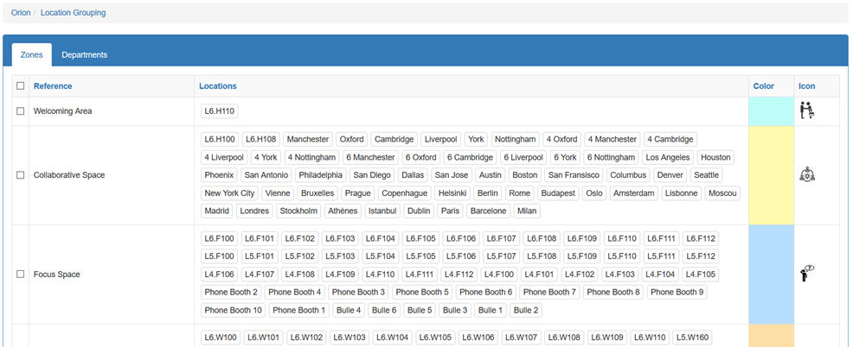The width and height of the screenshot is (853, 347).
Task: Go to Orion breadcrumb link
Action: point(21,12)
